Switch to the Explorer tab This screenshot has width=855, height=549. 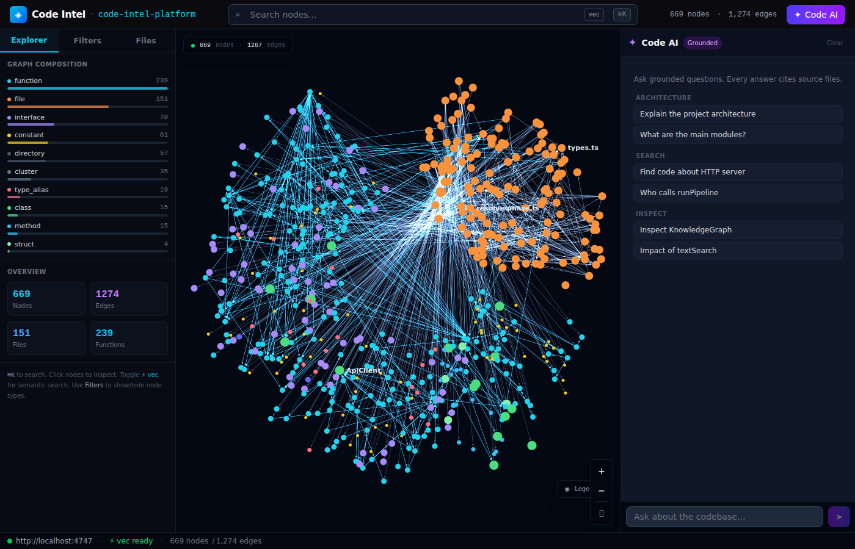click(x=29, y=40)
